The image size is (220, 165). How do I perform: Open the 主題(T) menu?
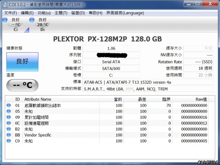click(x=61, y=13)
